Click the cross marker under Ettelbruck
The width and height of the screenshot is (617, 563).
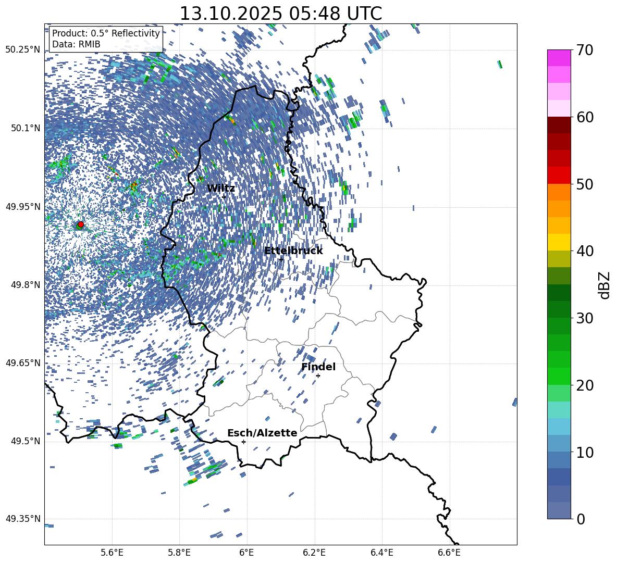(x=281, y=259)
